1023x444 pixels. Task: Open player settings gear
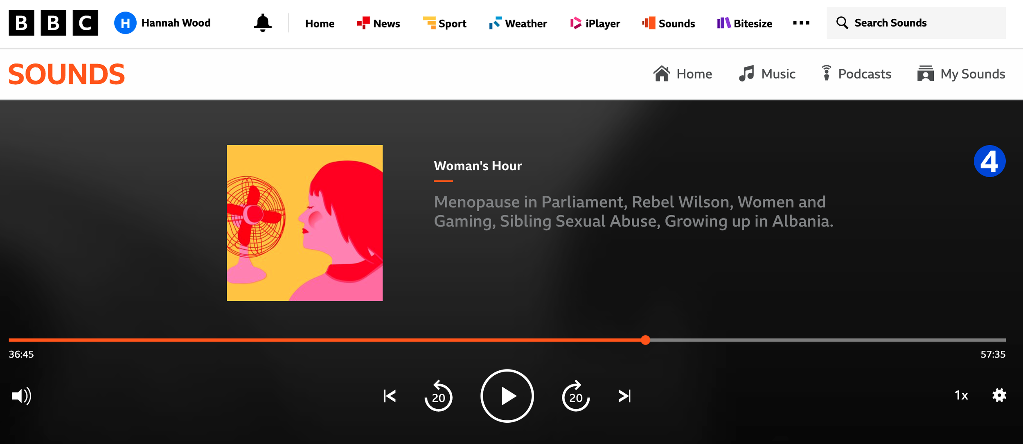(999, 395)
